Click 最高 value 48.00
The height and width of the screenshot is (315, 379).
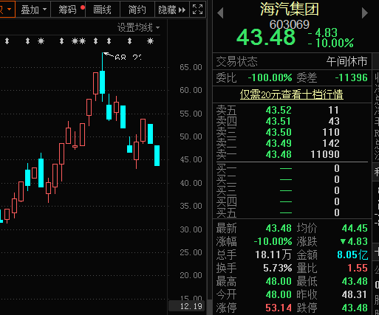[279, 281]
